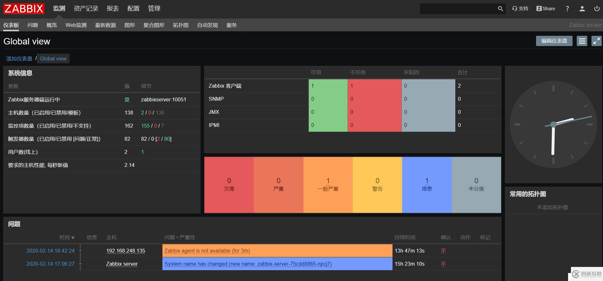Click the JMX row label
Viewport: 603px width, 281px height.
[214, 112]
